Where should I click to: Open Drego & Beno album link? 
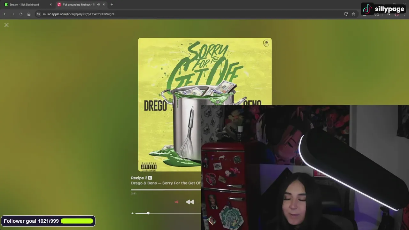tap(166, 183)
